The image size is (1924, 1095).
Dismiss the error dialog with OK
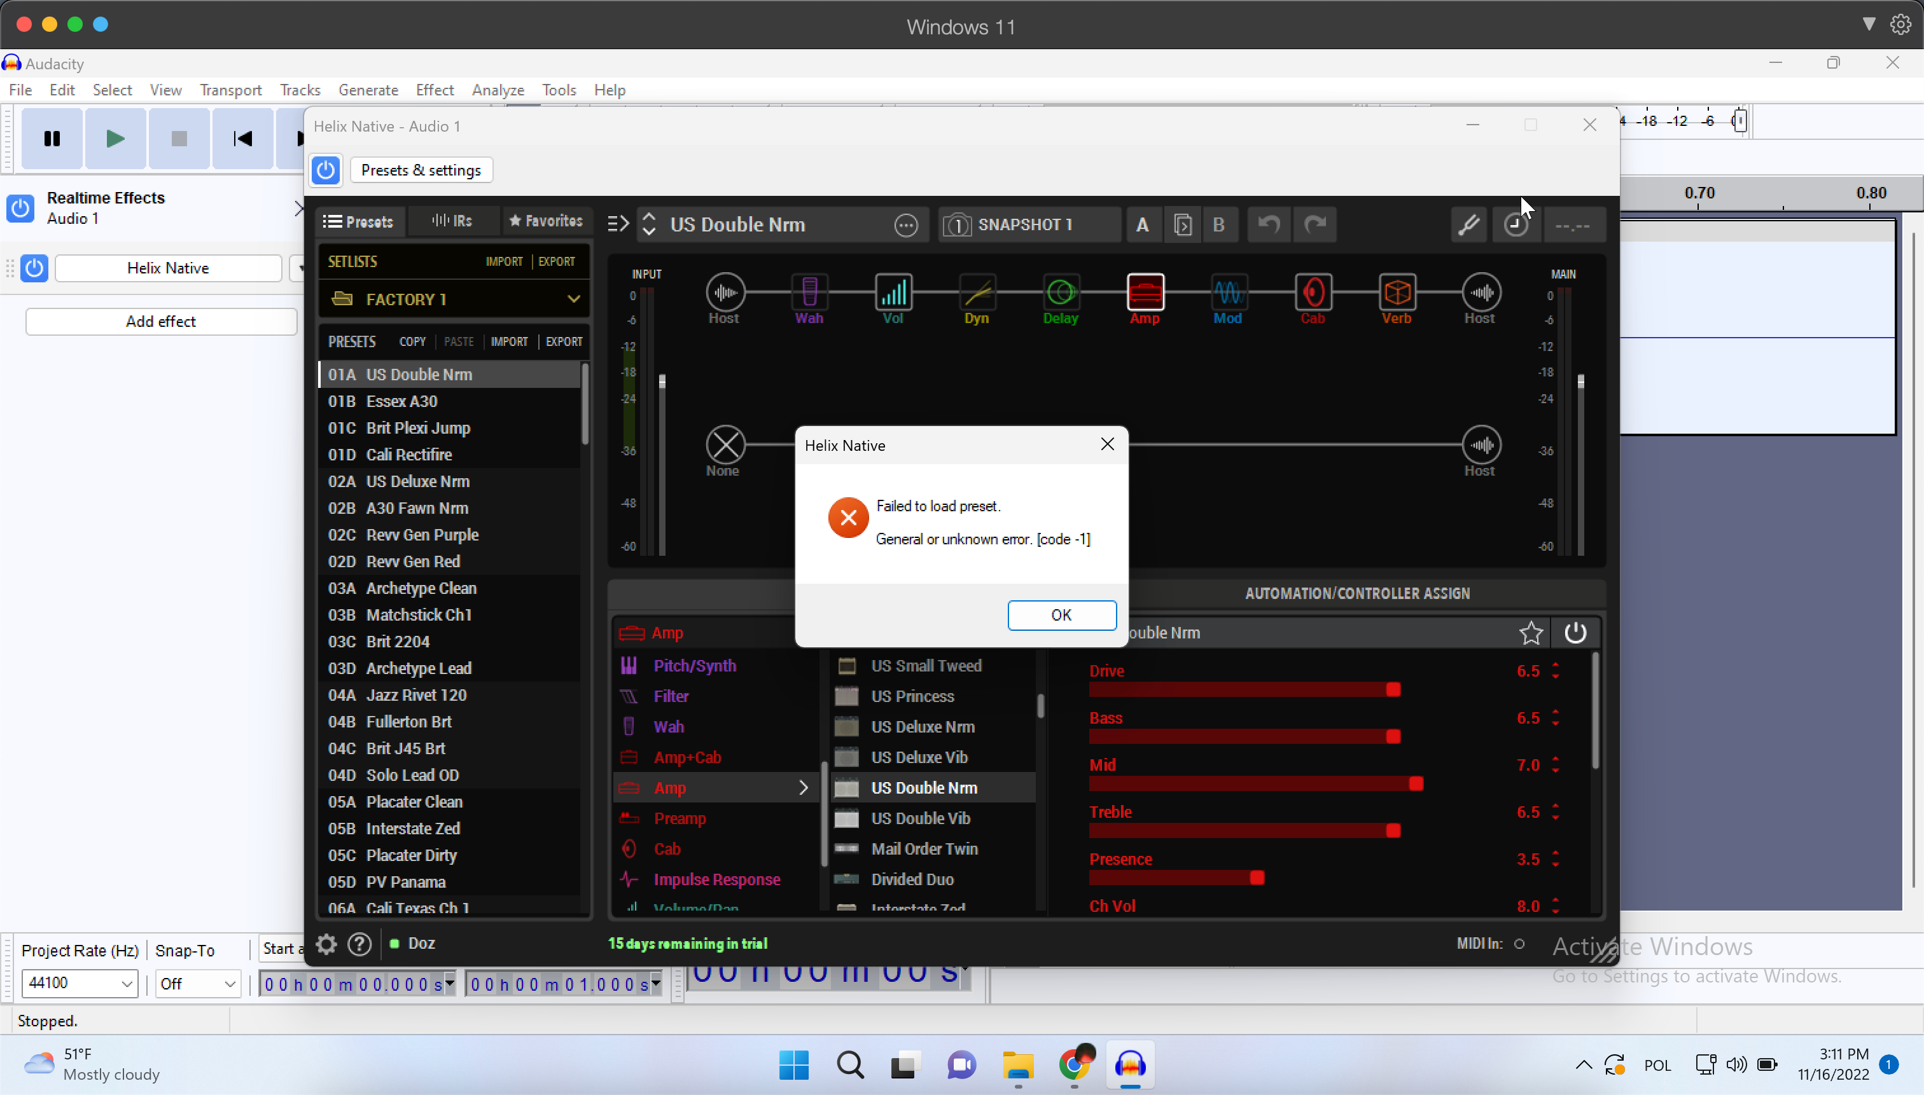pos(1061,614)
